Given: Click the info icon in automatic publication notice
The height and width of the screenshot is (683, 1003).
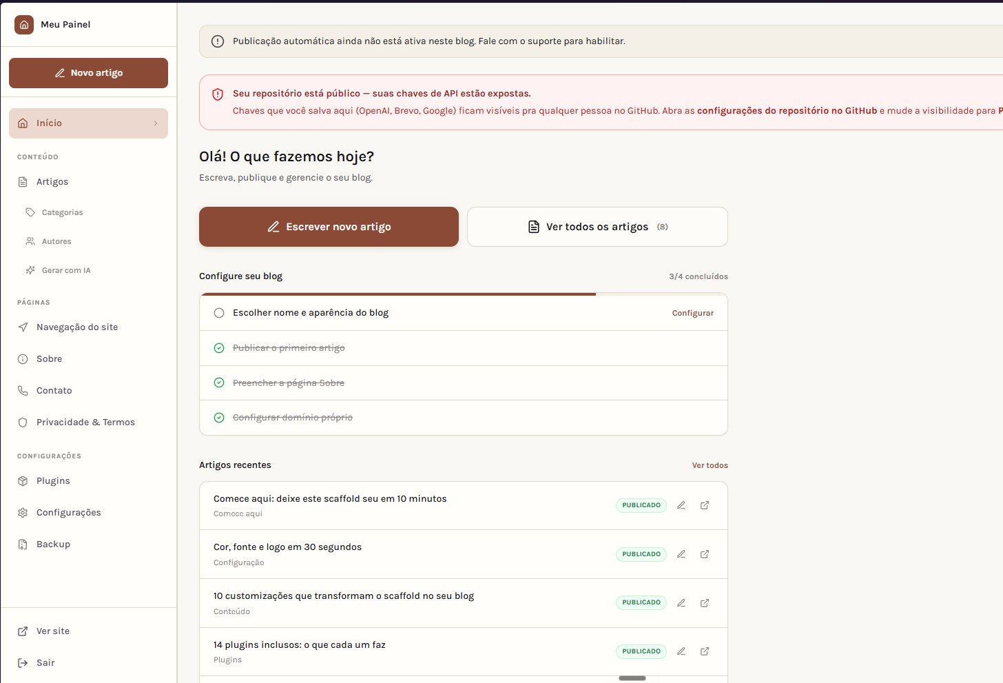Looking at the screenshot, I should 218,41.
